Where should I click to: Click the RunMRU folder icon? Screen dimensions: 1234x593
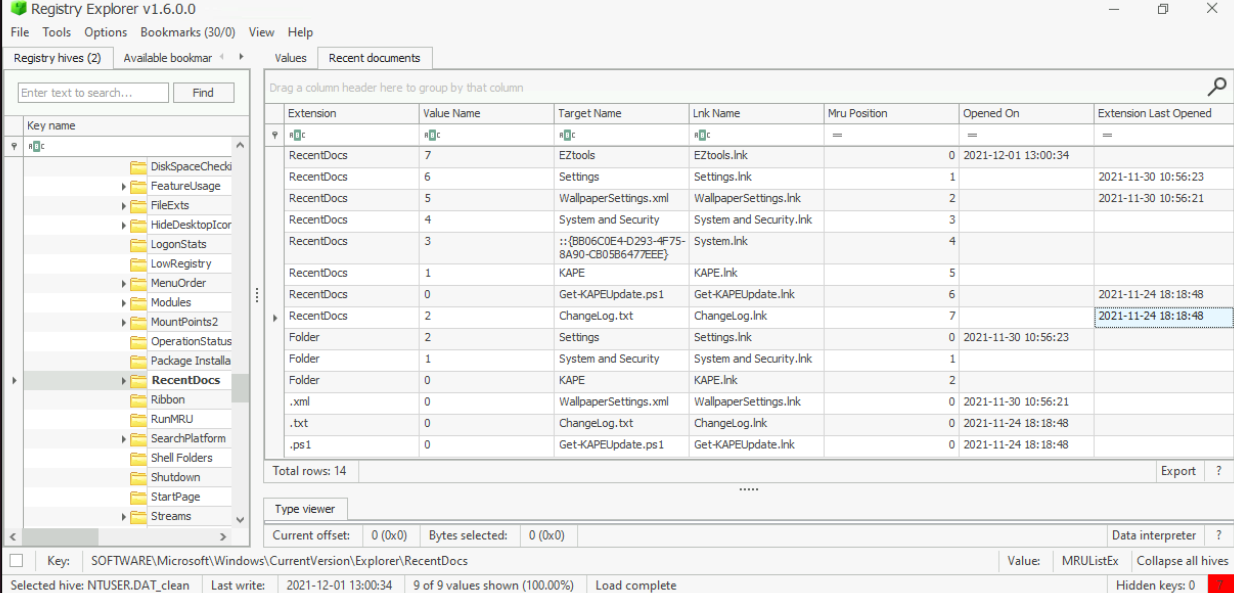(138, 420)
